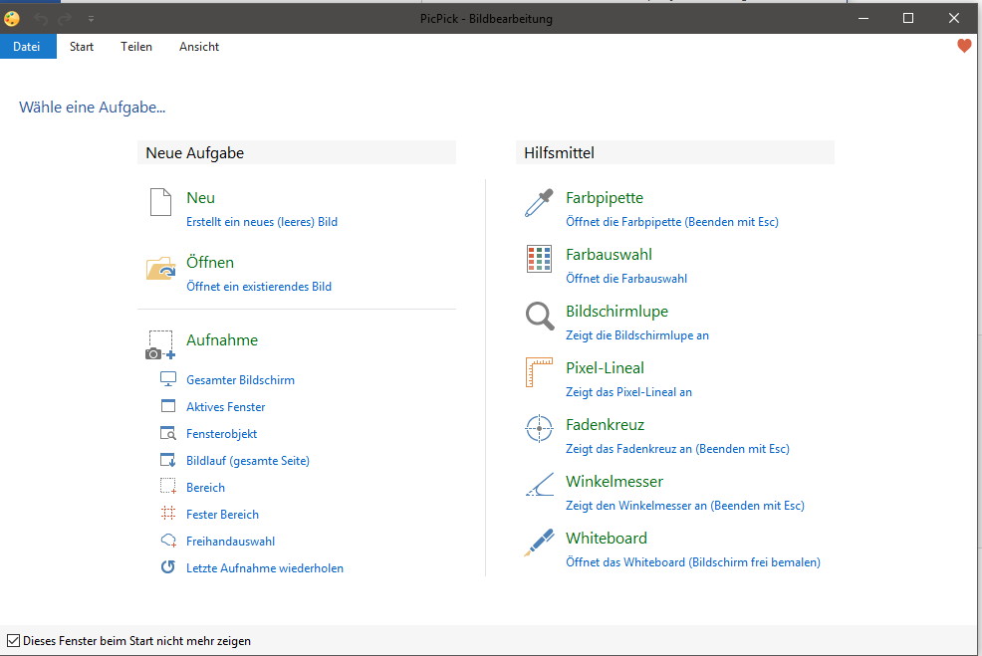Toggle 'Dieses Fenster beim Start nicht mehr zeigen' checkbox

[x=13, y=640]
